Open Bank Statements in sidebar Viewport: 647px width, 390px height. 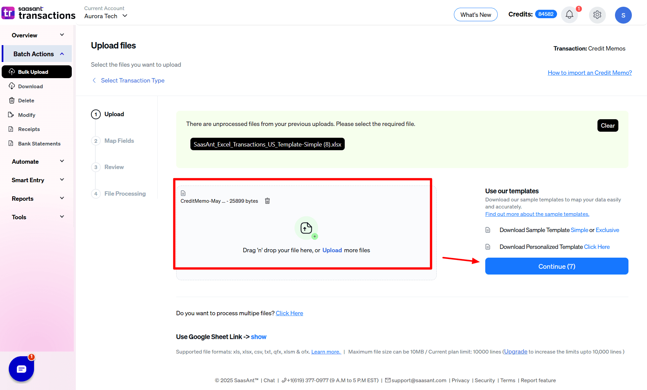click(x=39, y=144)
